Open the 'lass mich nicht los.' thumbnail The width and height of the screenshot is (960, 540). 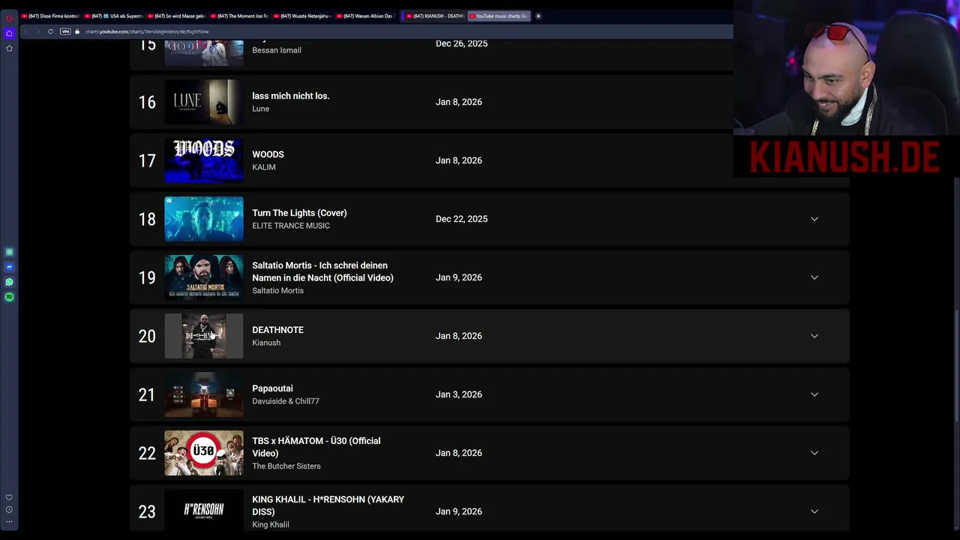point(204,102)
